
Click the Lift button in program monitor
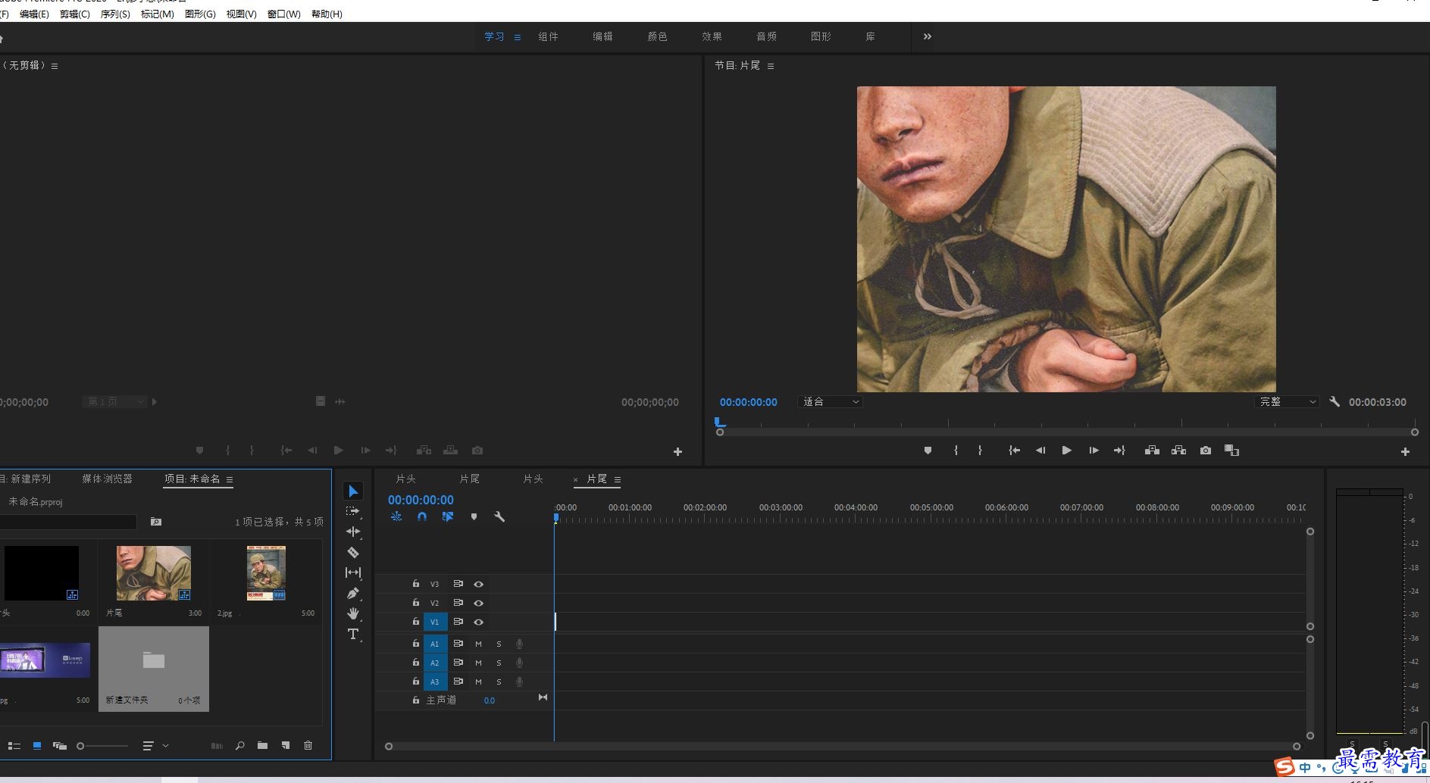click(1152, 451)
